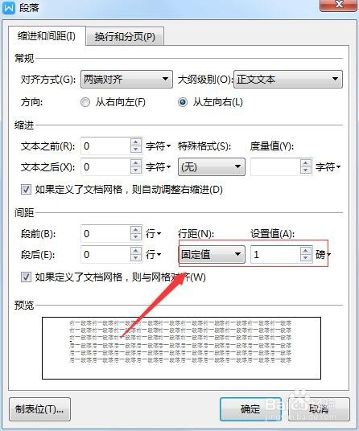Cancel with the 取消 button

319,409
